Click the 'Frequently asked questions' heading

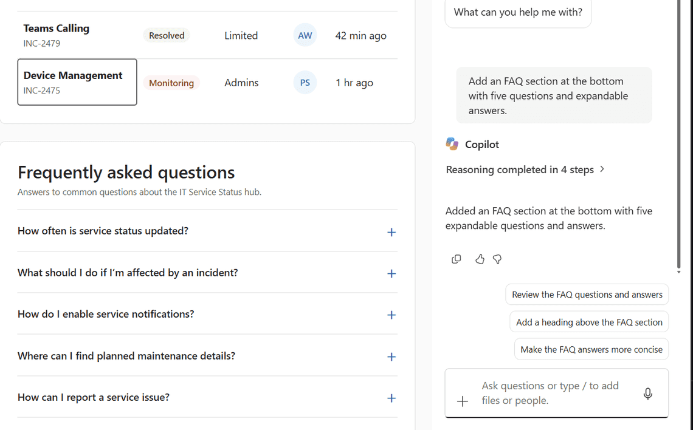(x=126, y=172)
